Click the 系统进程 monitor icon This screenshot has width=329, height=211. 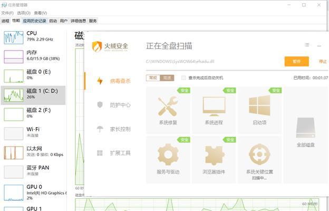[x=214, y=106]
